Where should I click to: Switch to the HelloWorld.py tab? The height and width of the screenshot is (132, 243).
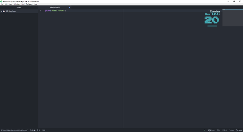pos(55,7)
